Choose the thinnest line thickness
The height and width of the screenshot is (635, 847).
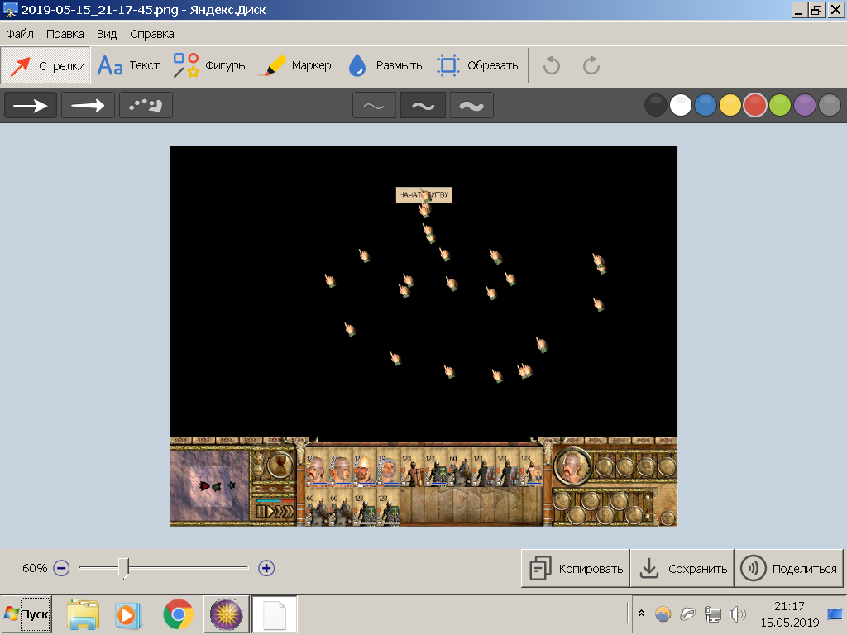(x=375, y=105)
